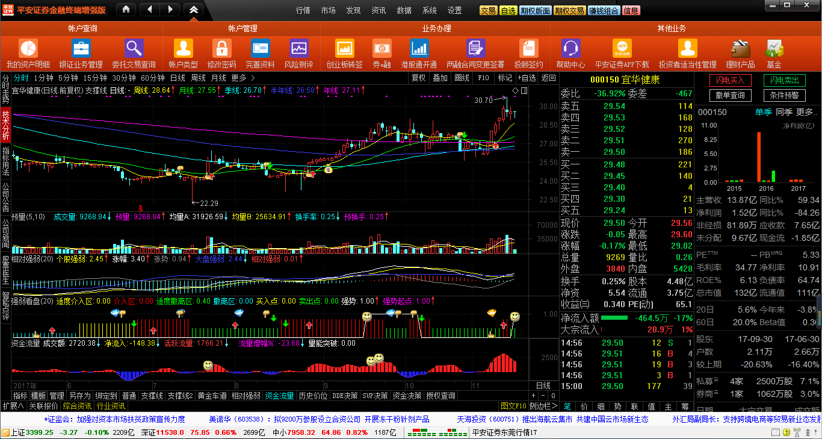
Task: Switch to 自选 mode button
Action: (508, 10)
